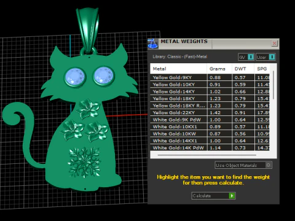Image resolution: width=295 pixels, height=221 pixels.
Task: Click the 1.02 grams cell
Action: tap(219, 91)
